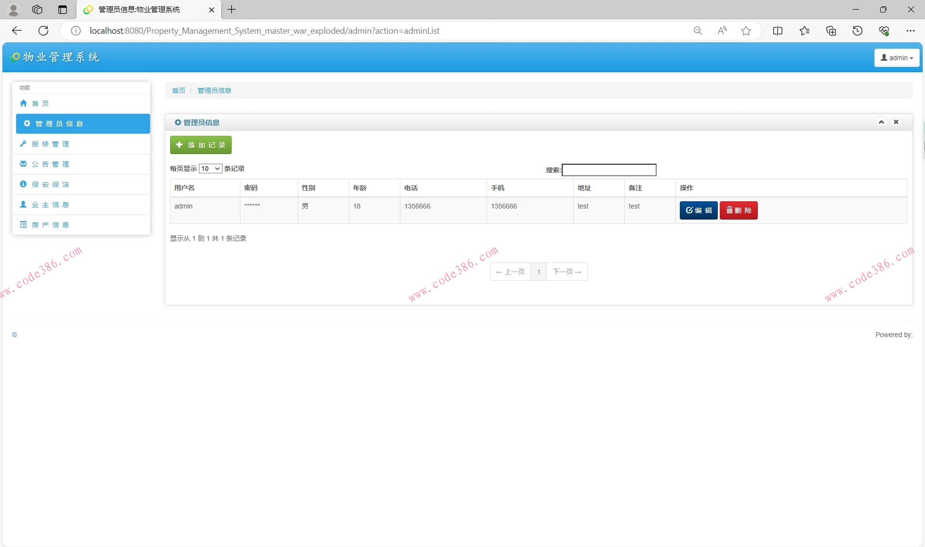Open browser split screen icon
925x547 pixels.
[x=777, y=31]
